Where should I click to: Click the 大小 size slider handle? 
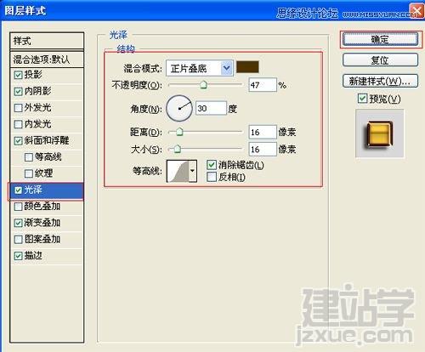(x=177, y=149)
